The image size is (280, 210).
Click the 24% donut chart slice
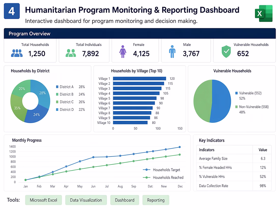(x=37, y=114)
